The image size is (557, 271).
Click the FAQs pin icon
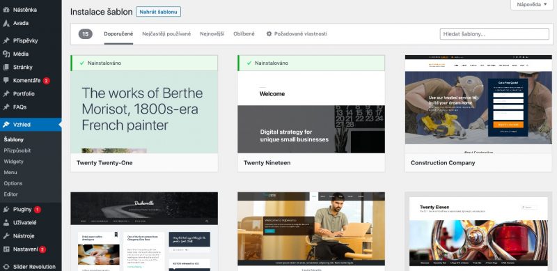(6, 107)
